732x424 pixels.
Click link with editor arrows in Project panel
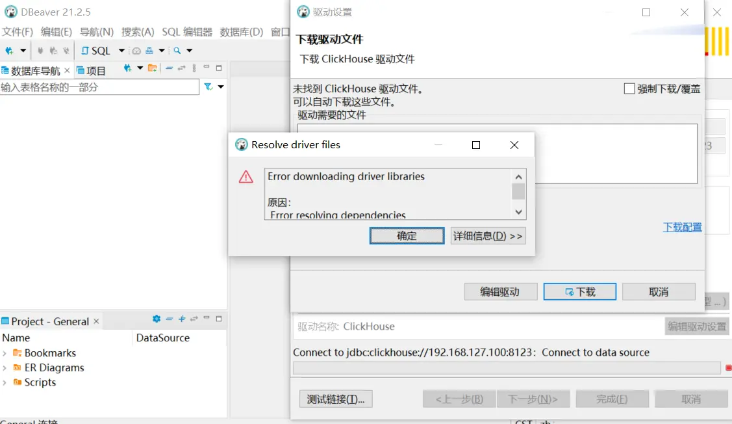coord(194,319)
